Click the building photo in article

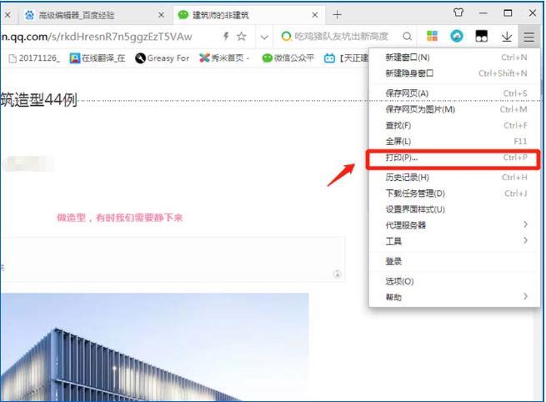(x=154, y=347)
